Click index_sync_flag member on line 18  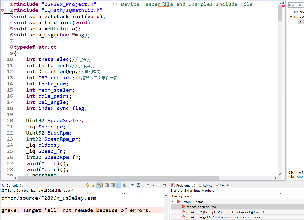pos(61,108)
